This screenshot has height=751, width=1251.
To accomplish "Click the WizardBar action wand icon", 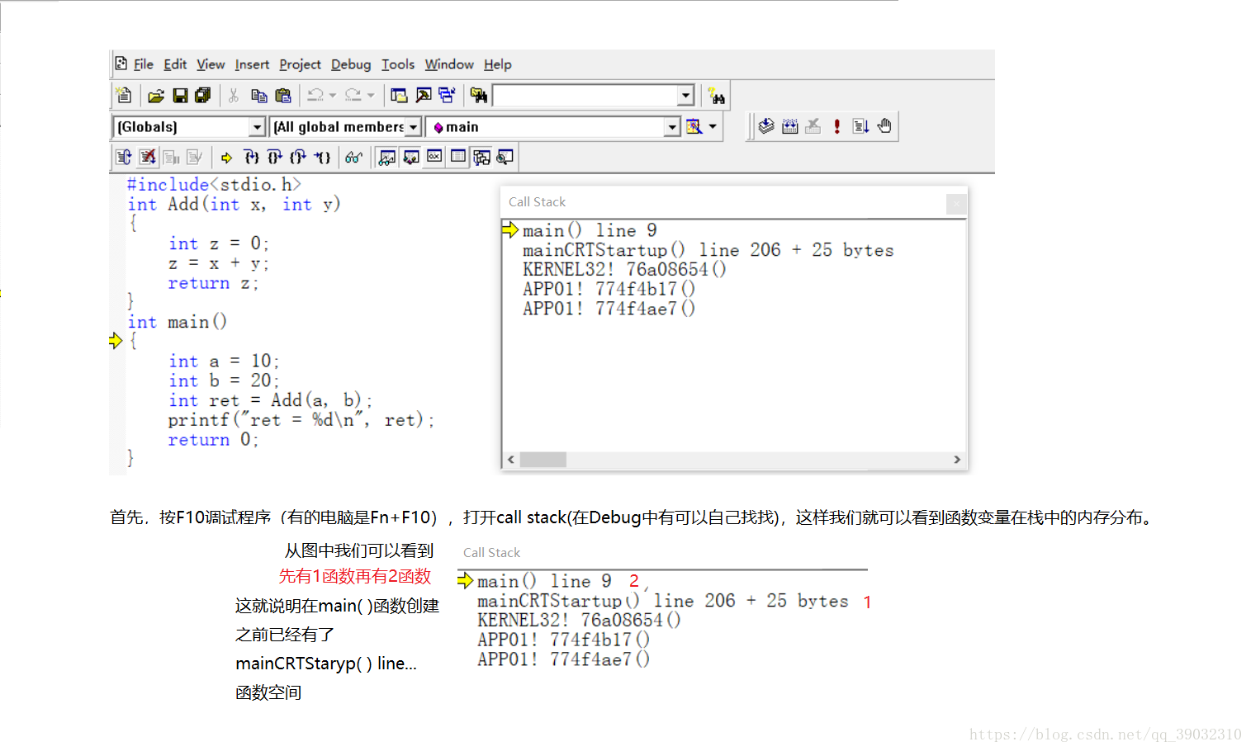I will click(694, 127).
